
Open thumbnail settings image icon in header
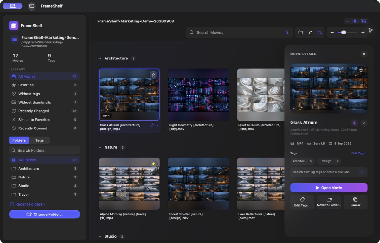364,21
